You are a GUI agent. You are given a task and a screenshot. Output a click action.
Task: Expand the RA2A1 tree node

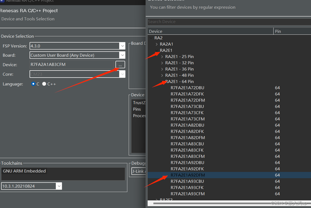coord(157,44)
